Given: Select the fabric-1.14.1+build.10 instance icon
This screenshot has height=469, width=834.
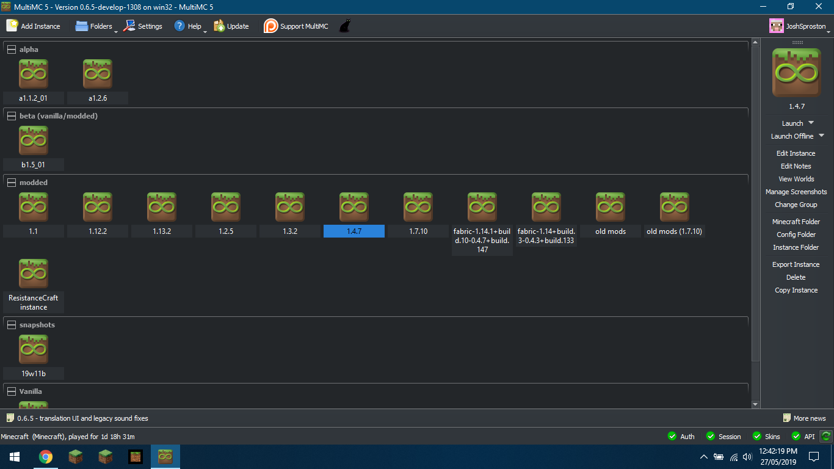Looking at the screenshot, I should [482, 207].
